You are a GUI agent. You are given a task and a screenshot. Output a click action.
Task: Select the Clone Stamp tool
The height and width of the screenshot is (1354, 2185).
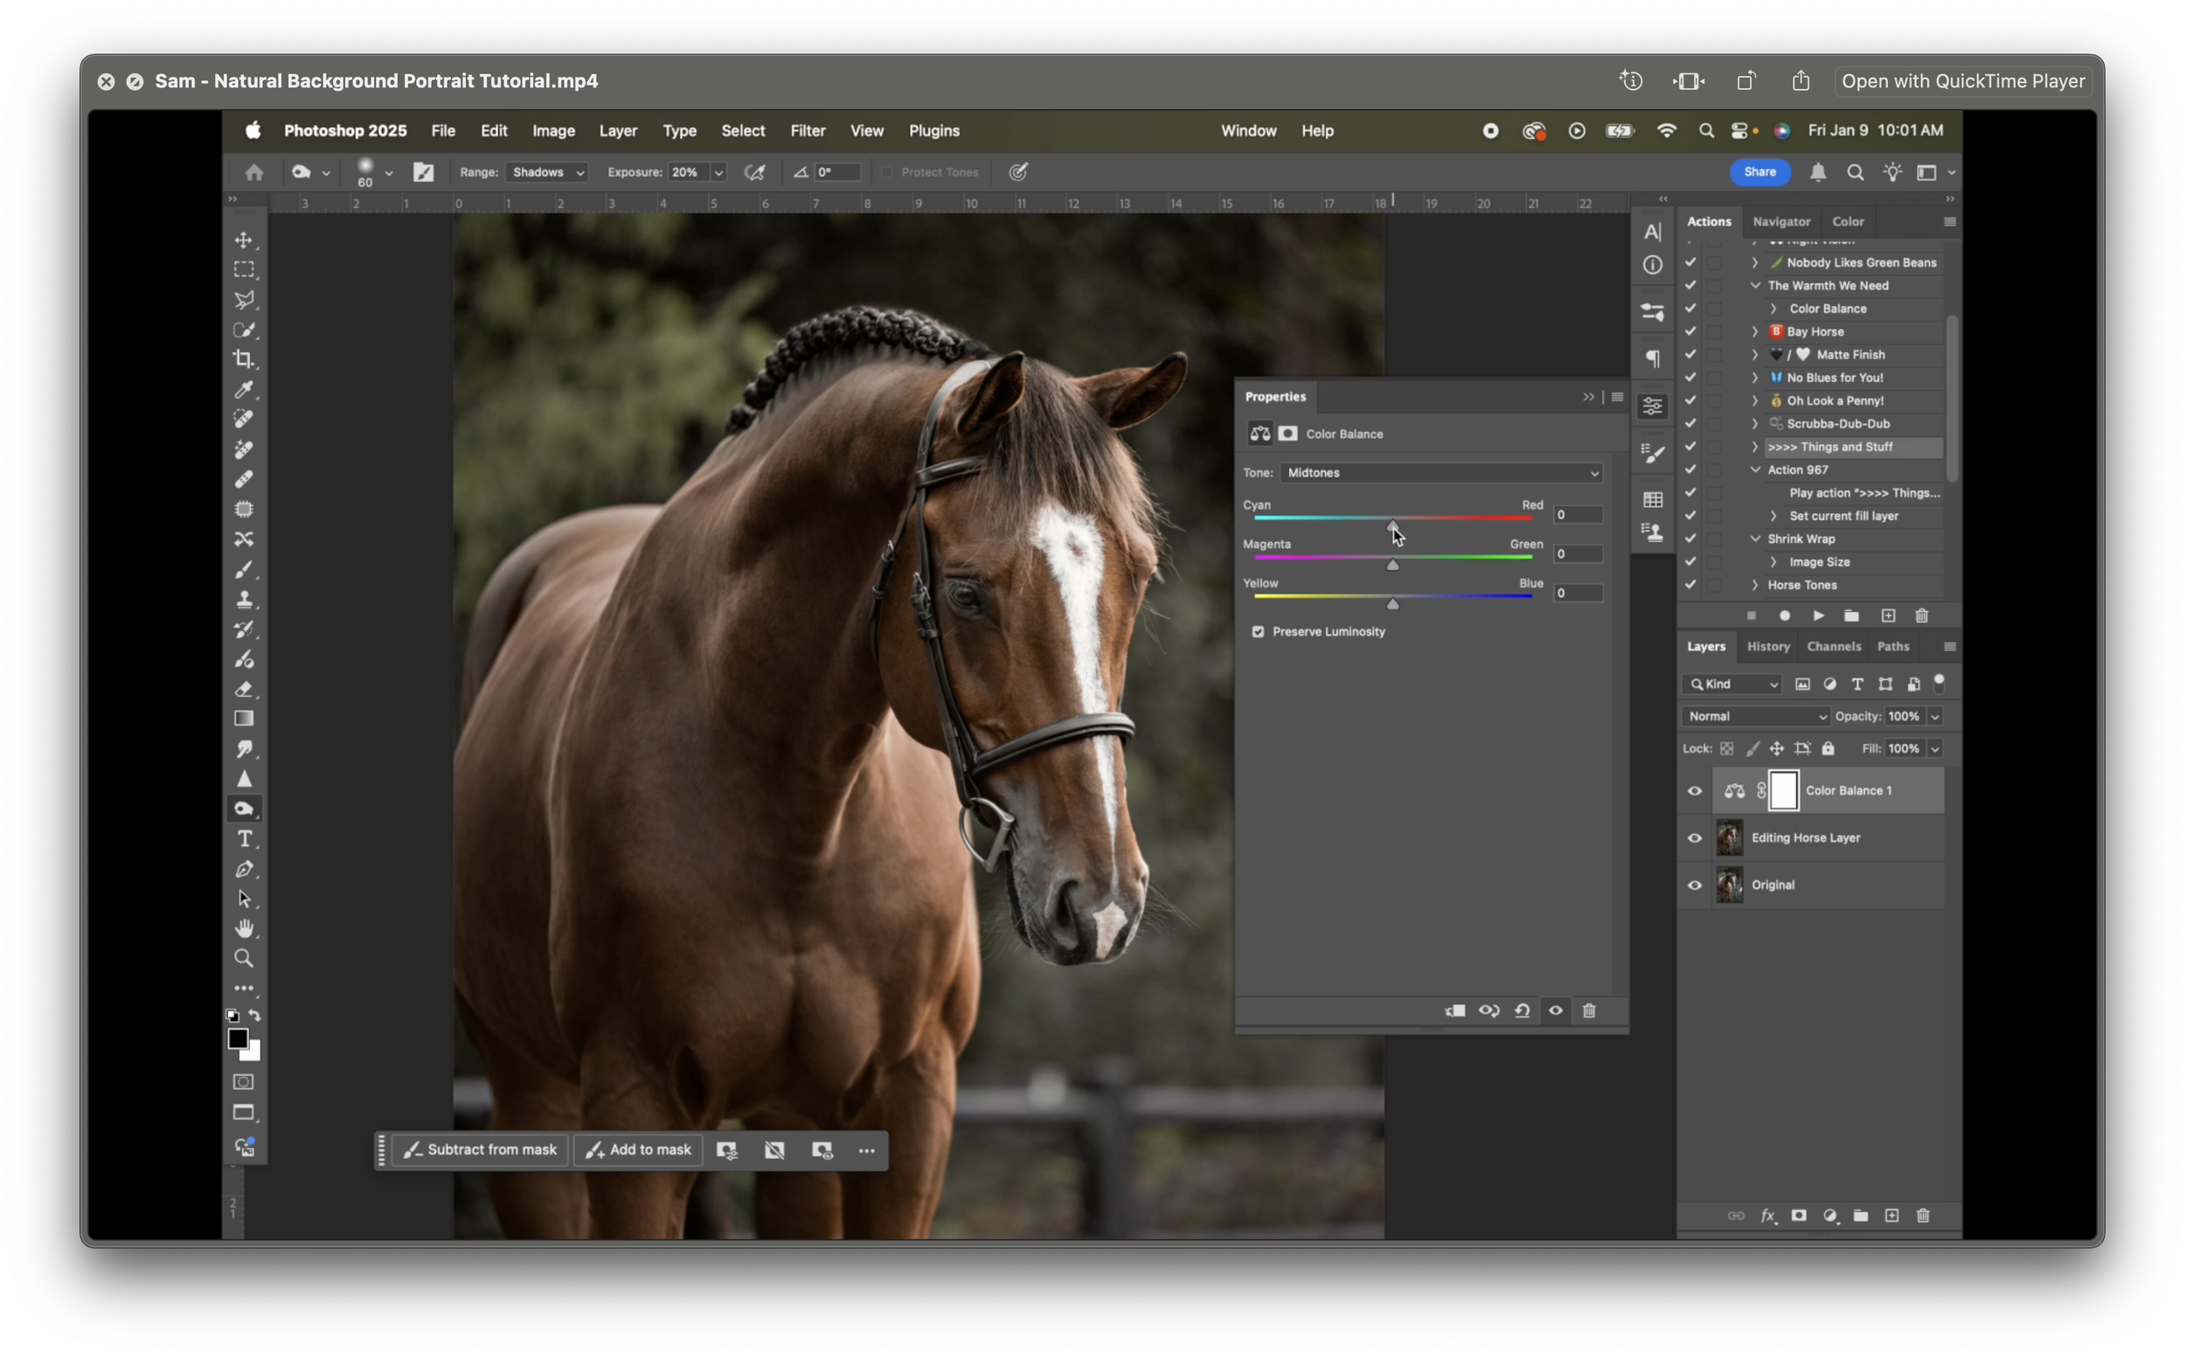tap(245, 599)
